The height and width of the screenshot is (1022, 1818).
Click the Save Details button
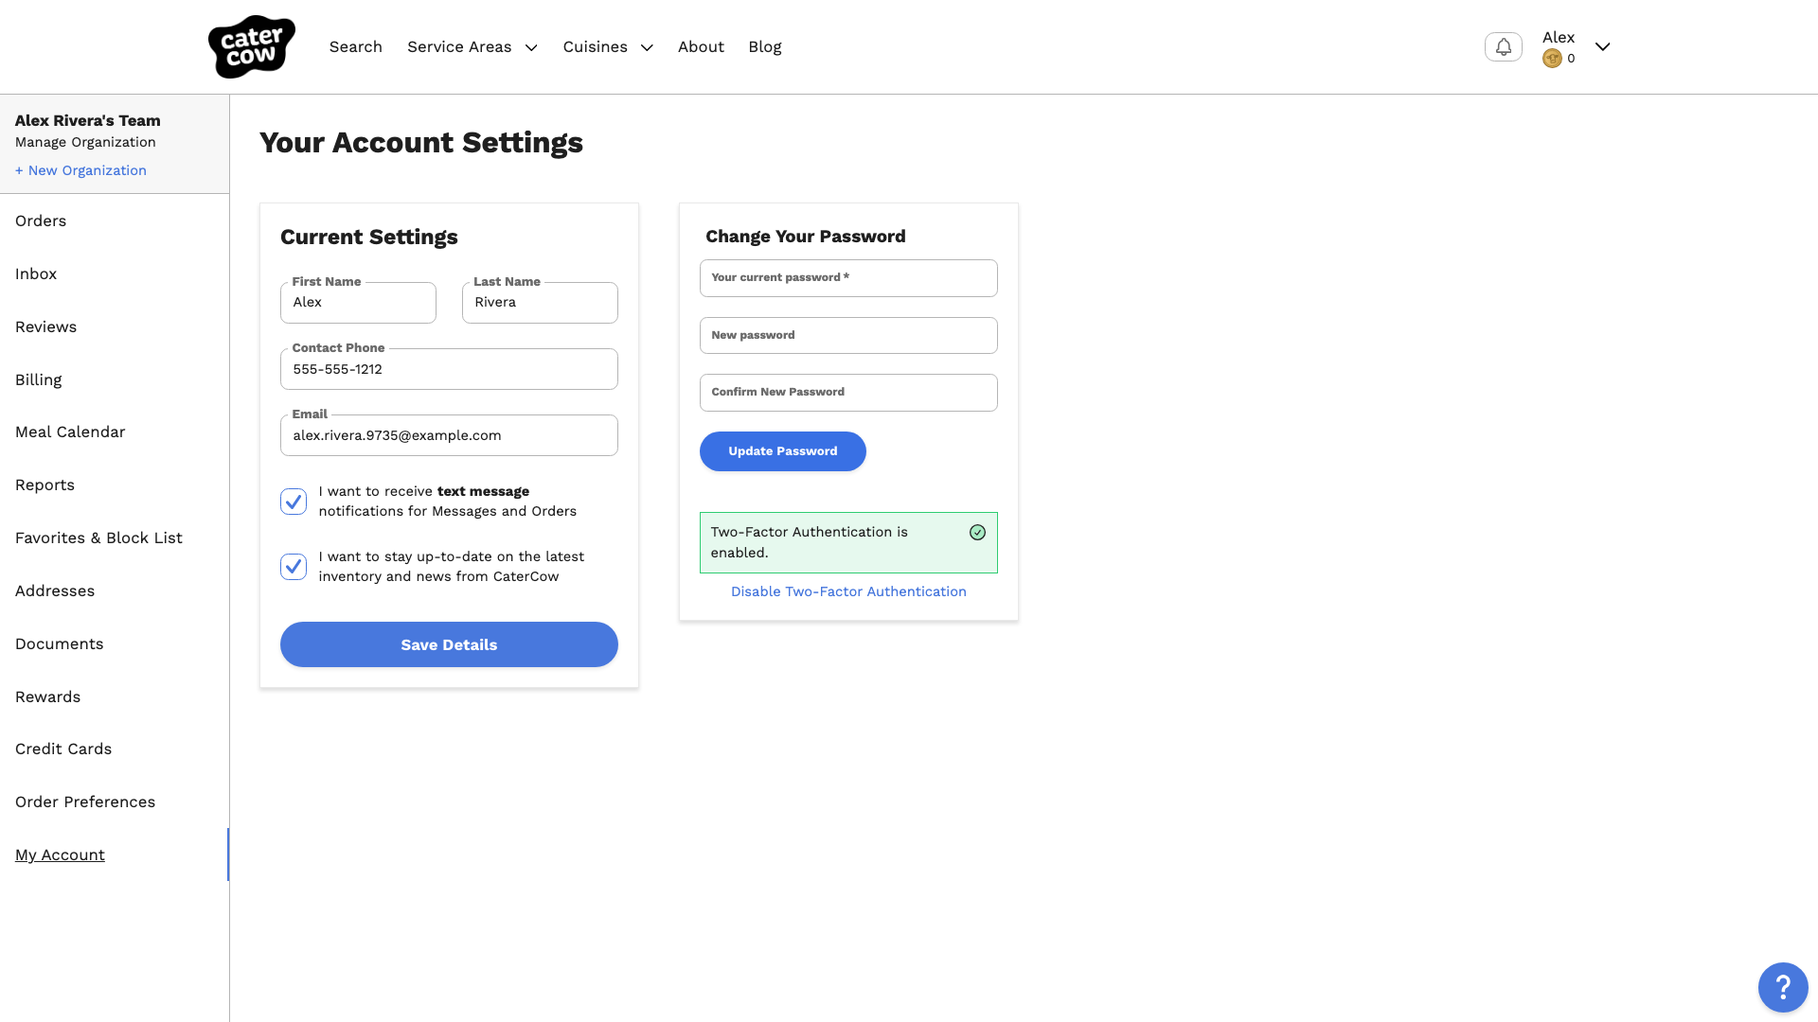pos(449,644)
